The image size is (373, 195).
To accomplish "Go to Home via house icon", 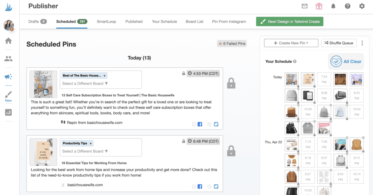I will click(x=8, y=41).
